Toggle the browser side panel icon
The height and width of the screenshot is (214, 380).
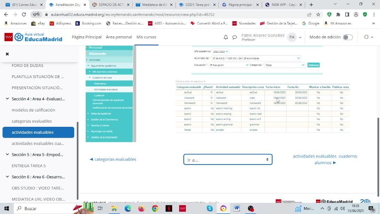(347, 15)
